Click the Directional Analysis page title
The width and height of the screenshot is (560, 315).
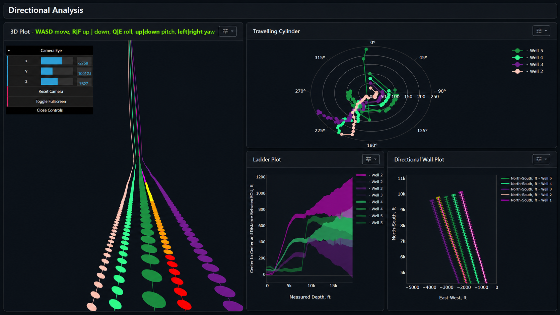pyautogui.click(x=46, y=10)
